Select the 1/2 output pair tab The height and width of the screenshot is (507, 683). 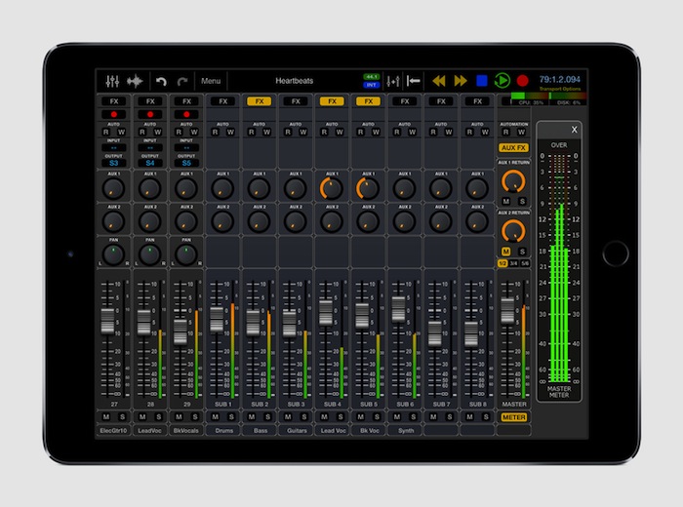pos(502,263)
